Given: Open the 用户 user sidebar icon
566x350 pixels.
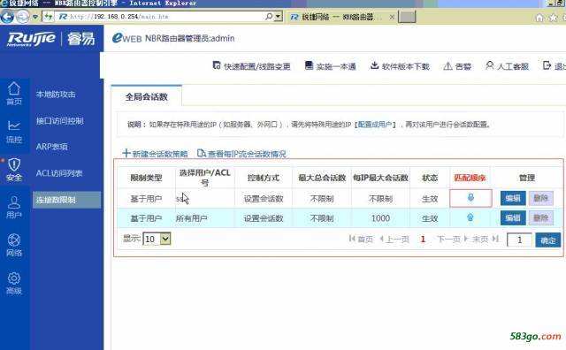Looking at the screenshot, I should click(x=14, y=208).
